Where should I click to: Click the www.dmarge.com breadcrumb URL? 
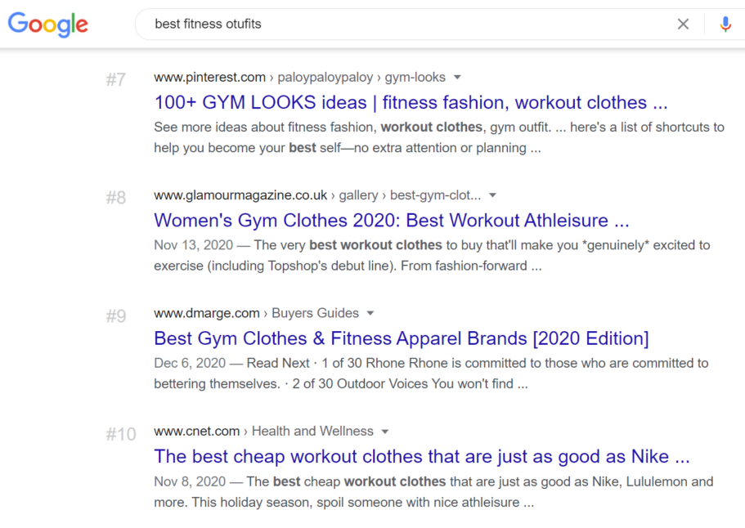pyautogui.click(x=209, y=313)
